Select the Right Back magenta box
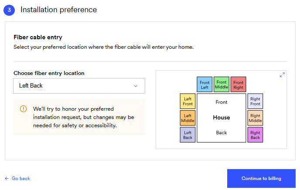 [255, 135]
